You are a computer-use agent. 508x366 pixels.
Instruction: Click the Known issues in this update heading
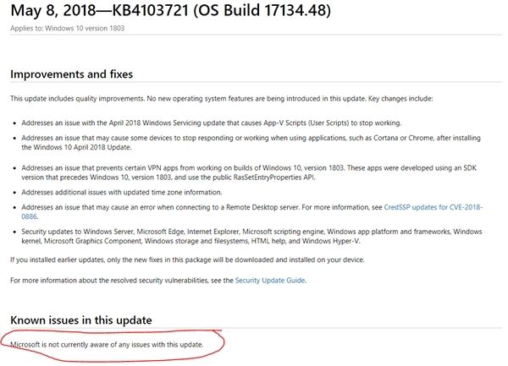tap(81, 320)
